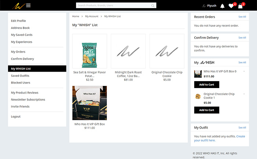Go to Invite Friends
The height and width of the screenshot is (159, 257).
(20, 106)
